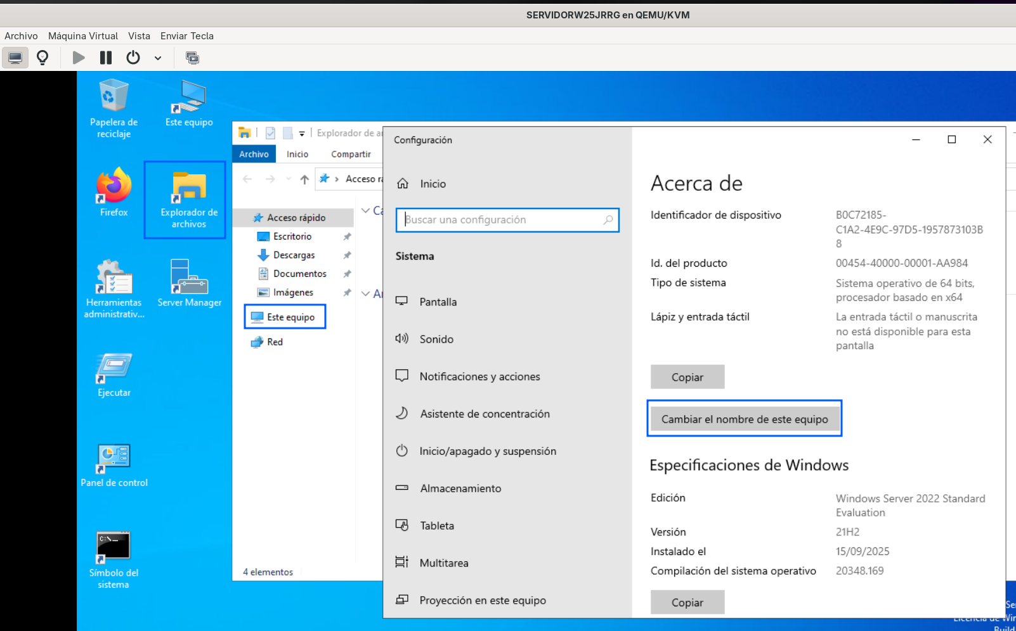The width and height of the screenshot is (1016, 631).
Task: Click the product ID value 00454-40000-00001-AA984
Action: pyautogui.click(x=902, y=263)
